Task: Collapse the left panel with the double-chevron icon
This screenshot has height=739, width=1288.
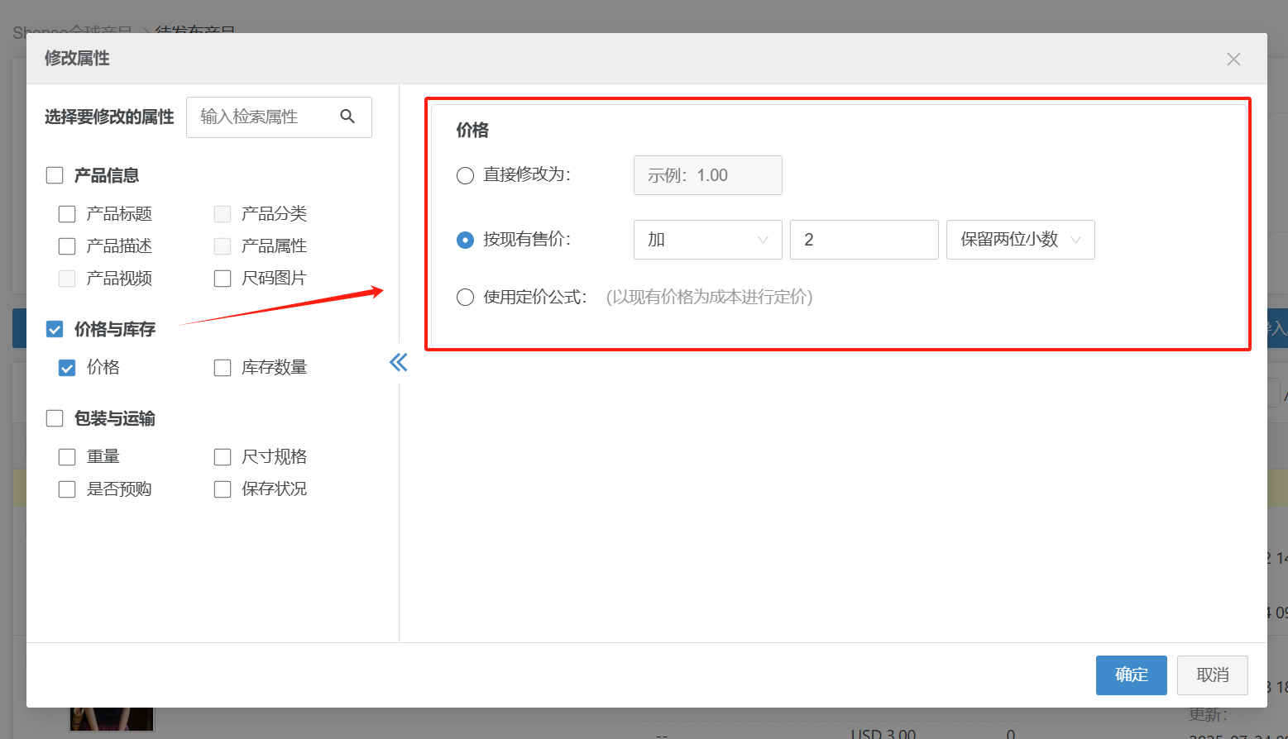Action: [399, 362]
